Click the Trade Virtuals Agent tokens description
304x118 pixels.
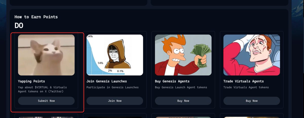pyautogui.click(x=246, y=87)
